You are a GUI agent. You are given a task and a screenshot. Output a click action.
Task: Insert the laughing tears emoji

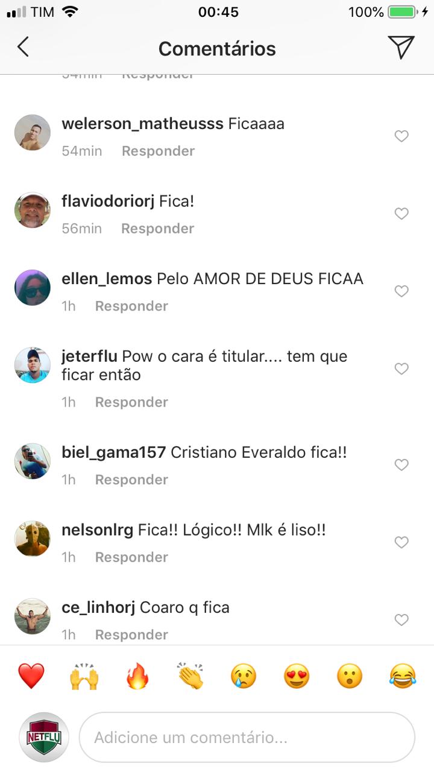[403, 676]
